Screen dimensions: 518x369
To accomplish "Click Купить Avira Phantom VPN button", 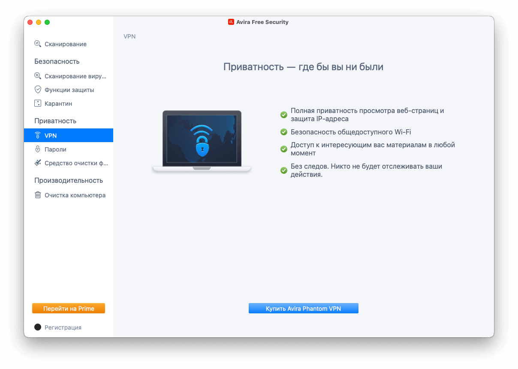I will tap(303, 308).
